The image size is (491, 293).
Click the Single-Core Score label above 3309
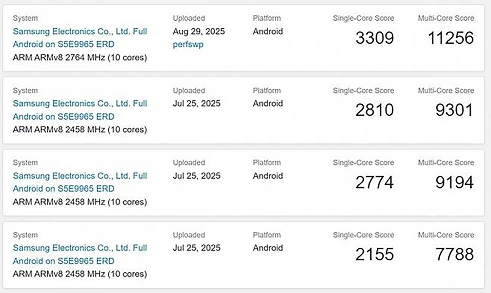[x=363, y=18]
